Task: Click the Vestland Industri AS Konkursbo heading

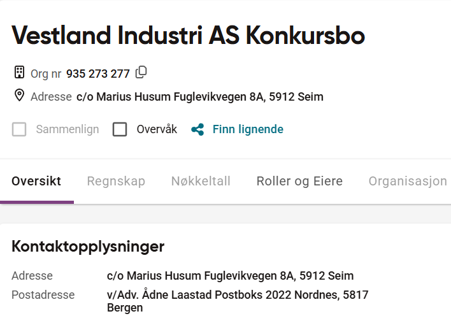Action: pyautogui.click(x=189, y=36)
